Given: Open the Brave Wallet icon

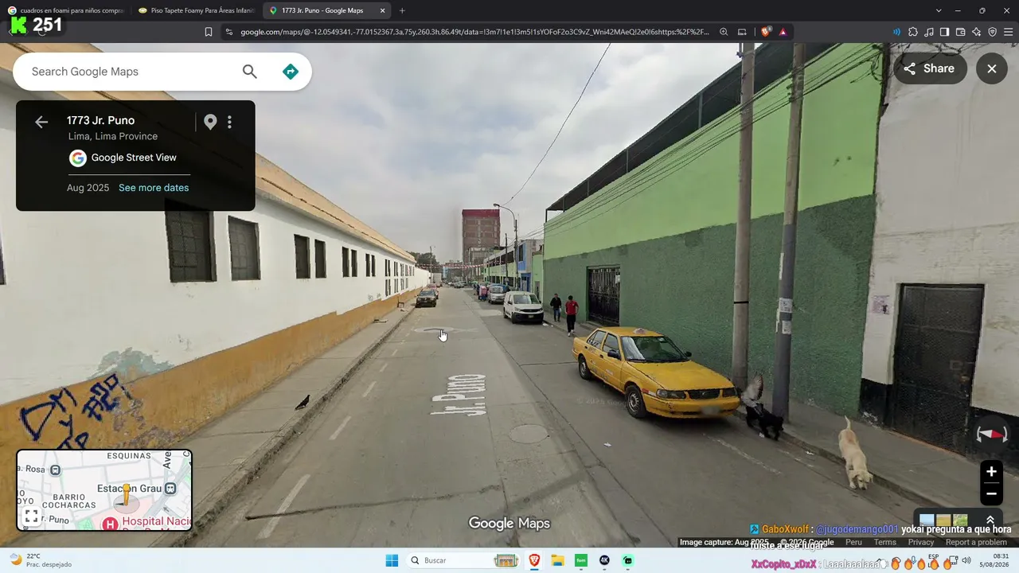Looking at the screenshot, I should [960, 32].
